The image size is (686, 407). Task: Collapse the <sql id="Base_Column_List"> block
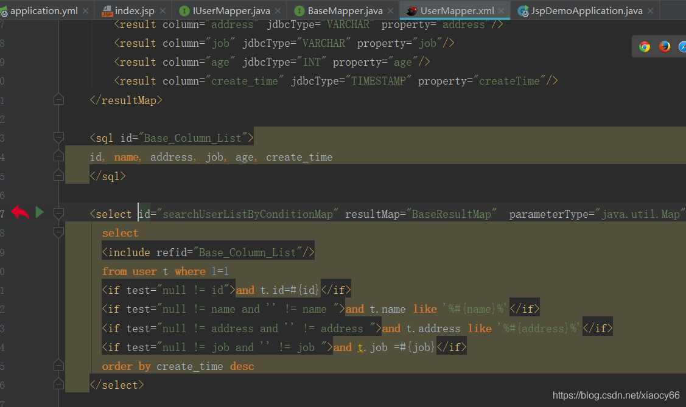coord(58,137)
